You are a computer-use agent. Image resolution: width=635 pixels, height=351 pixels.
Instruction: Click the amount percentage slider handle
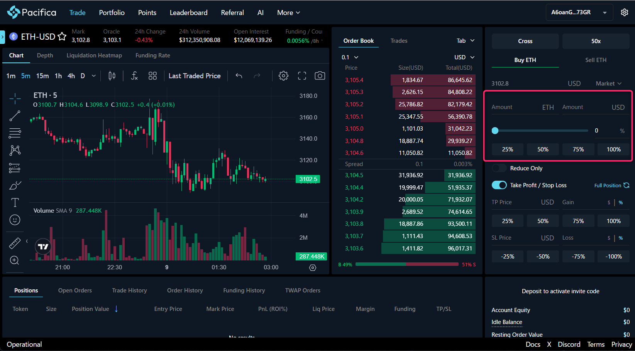(495, 131)
